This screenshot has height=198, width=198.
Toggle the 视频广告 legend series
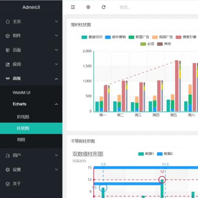point(162,37)
